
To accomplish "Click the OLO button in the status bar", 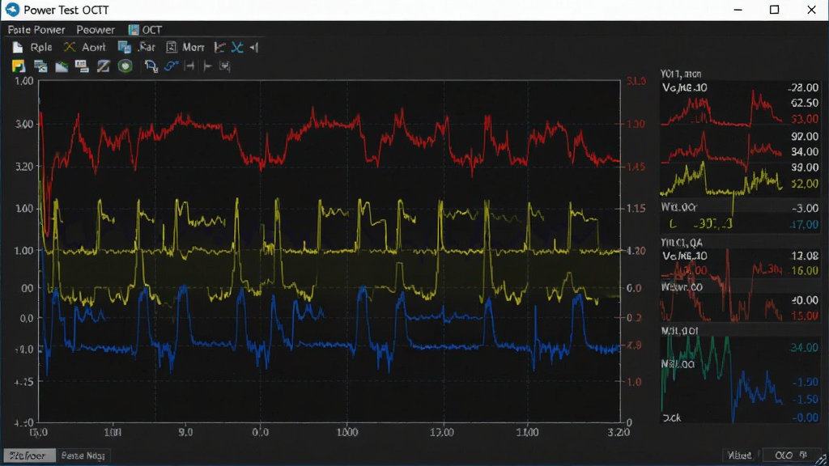I will [790, 455].
